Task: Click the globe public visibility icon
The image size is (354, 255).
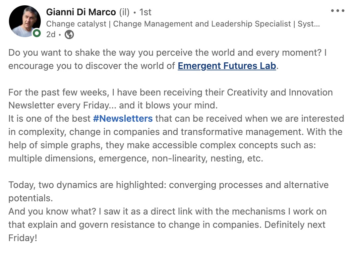Action: [x=69, y=34]
